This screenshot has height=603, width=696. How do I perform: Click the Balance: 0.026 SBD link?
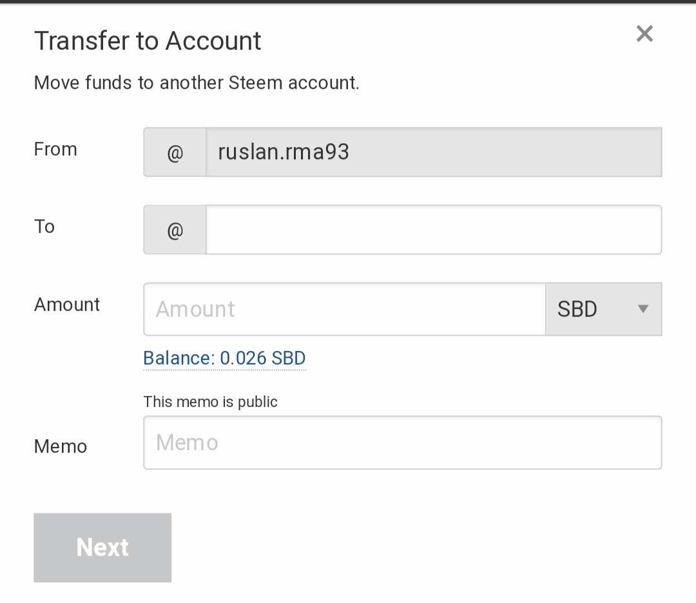click(x=224, y=359)
